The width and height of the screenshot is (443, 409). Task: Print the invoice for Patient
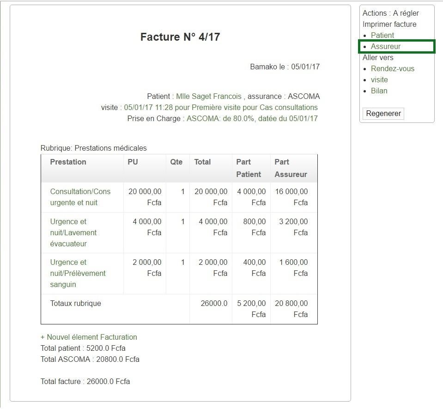[x=382, y=35]
